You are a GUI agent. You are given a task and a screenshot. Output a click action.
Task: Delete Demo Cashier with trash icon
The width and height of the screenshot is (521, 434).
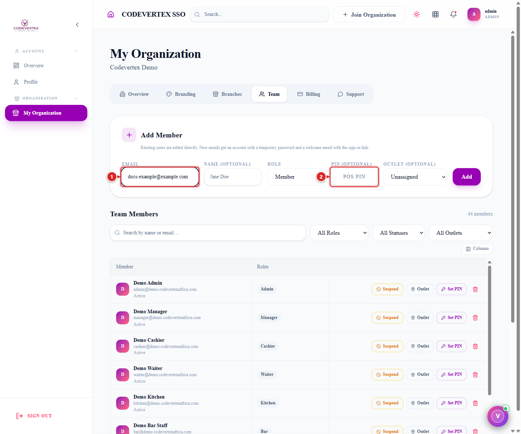(475, 346)
